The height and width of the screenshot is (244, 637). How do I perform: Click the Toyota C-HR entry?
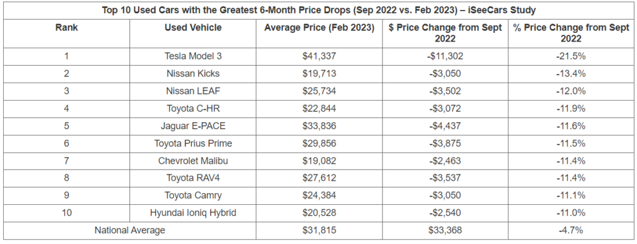click(x=193, y=108)
